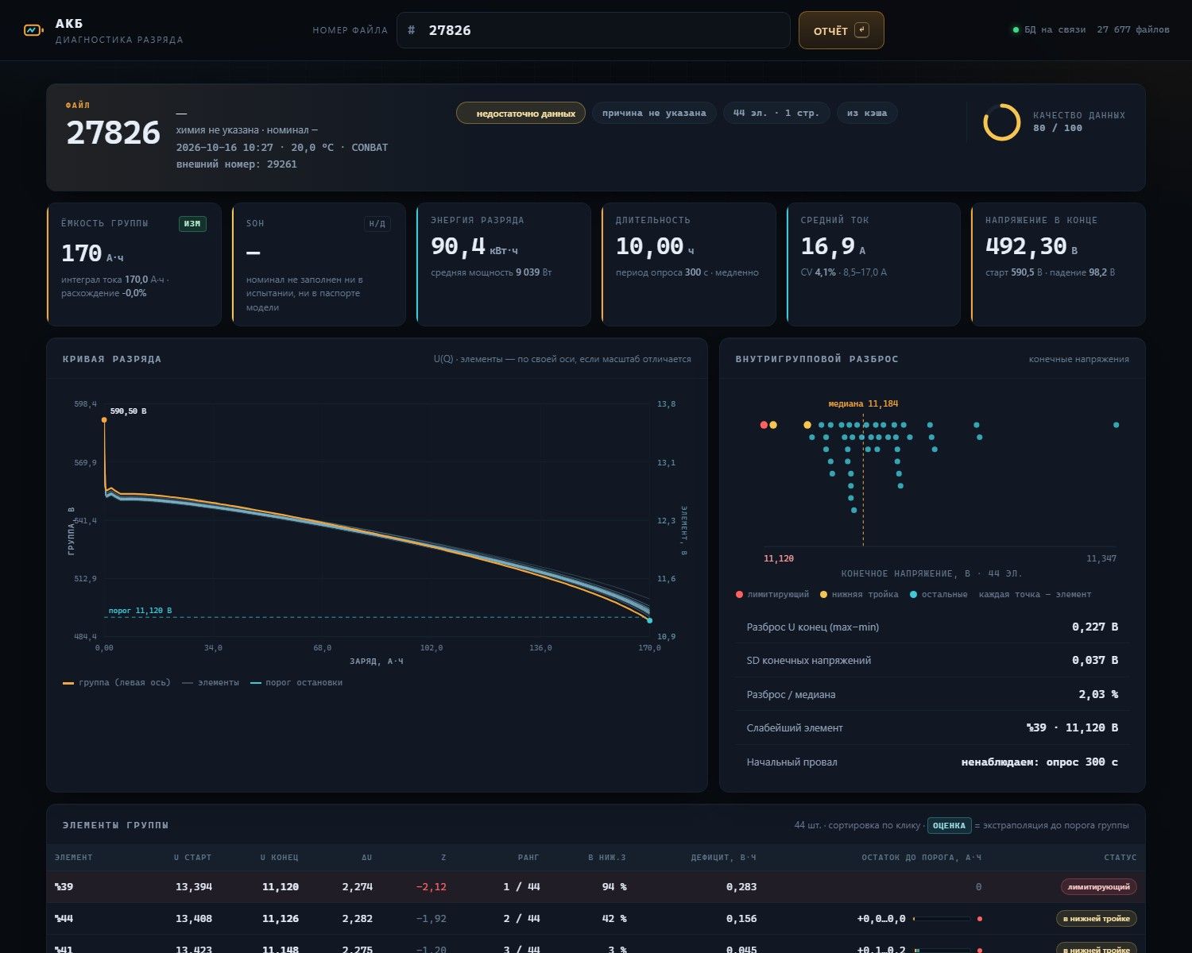Click the end point of discharge curve
This screenshot has height=953, width=1192.
649,620
